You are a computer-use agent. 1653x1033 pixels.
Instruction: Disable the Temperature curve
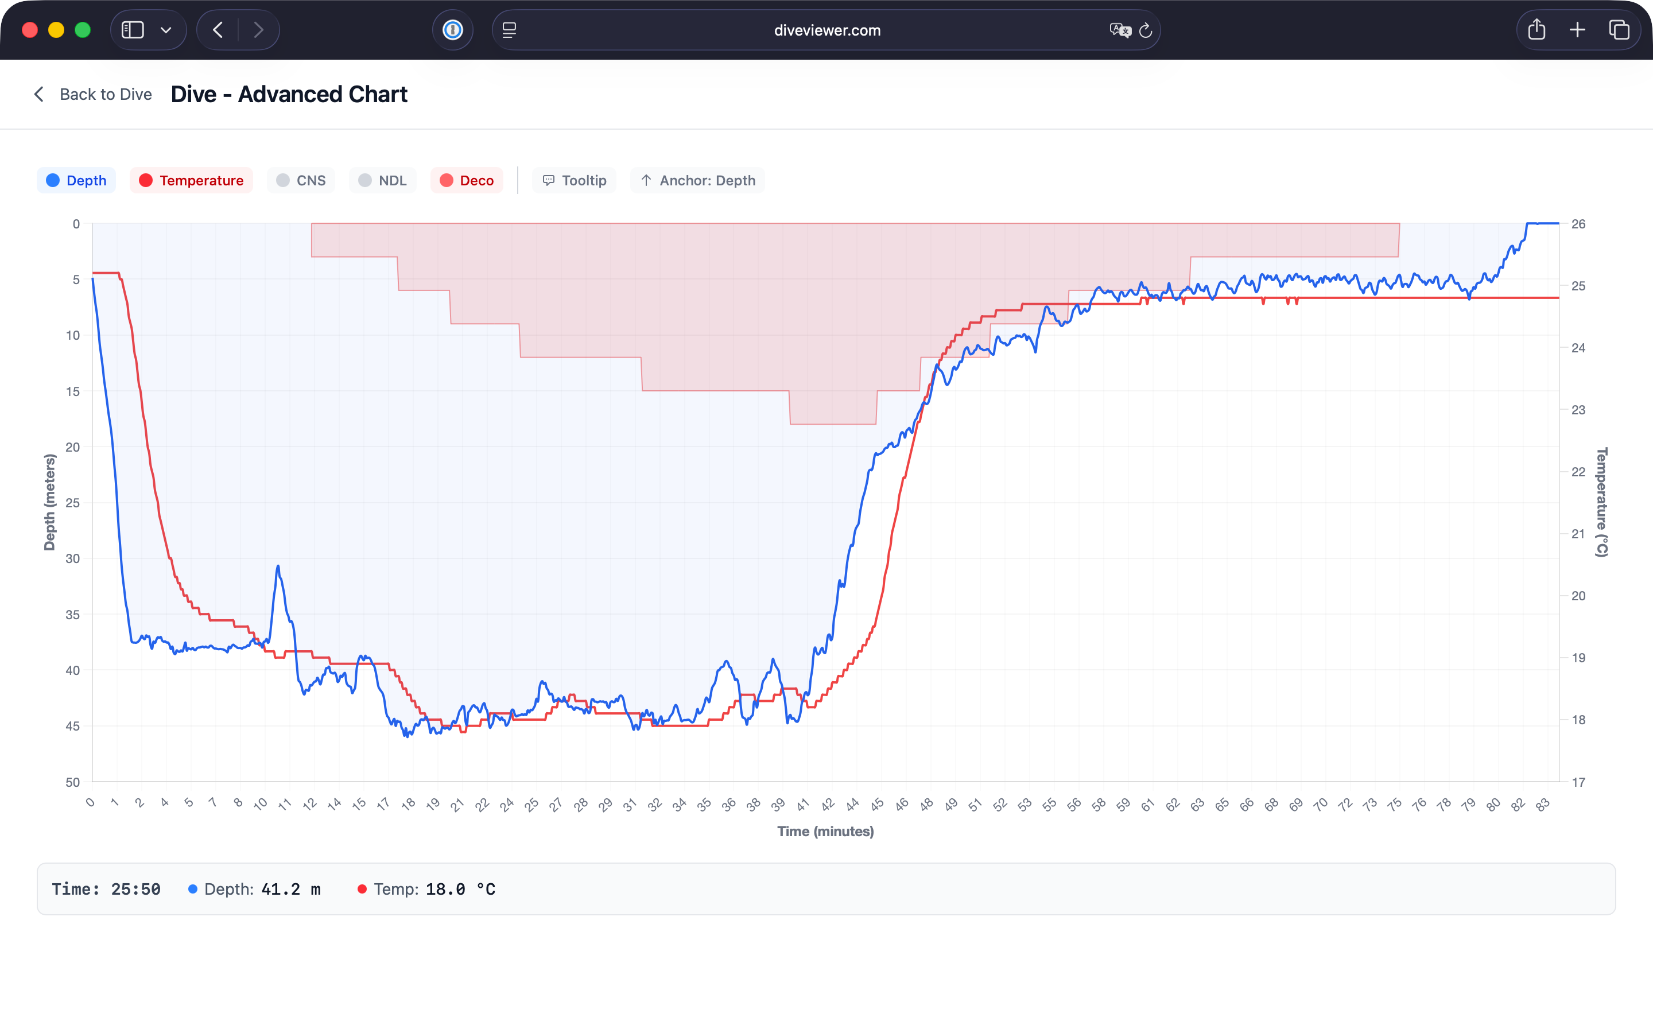click(x=191, y=180)
